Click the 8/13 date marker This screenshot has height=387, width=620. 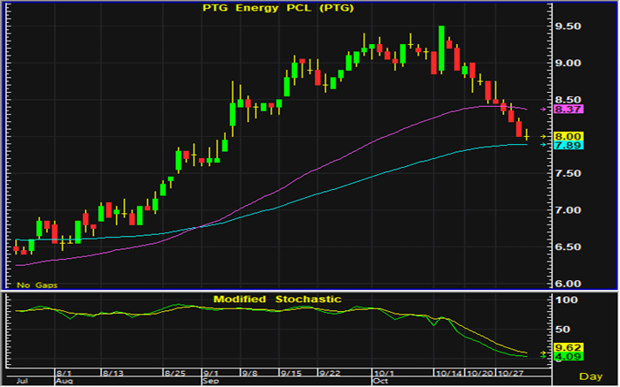click(112, 373)
